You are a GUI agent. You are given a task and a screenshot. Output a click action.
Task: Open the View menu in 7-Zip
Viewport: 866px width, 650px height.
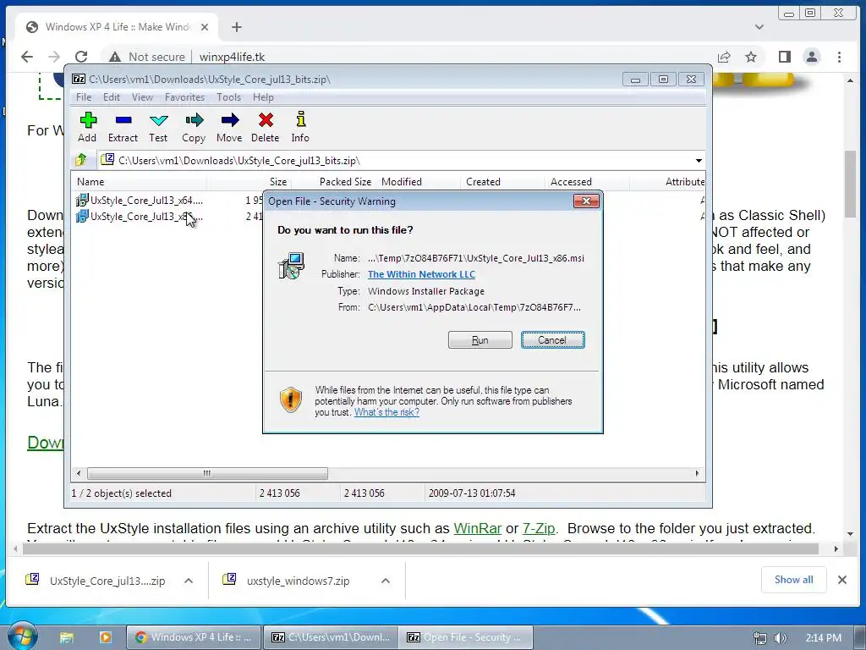click(x=142, y=97)
